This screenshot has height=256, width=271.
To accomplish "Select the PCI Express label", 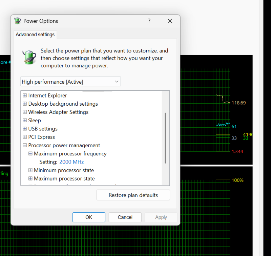I will [x=41, y=137].
